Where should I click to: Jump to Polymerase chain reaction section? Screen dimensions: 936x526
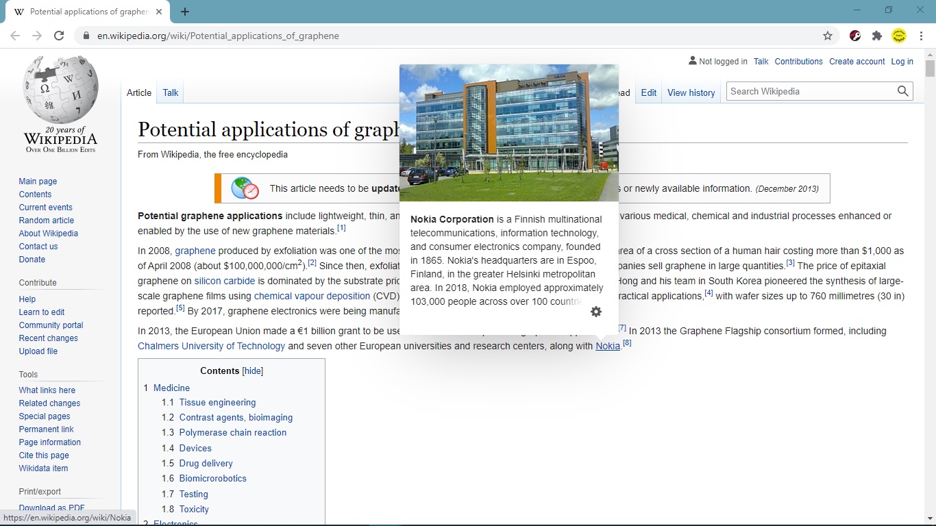(233, 433)
